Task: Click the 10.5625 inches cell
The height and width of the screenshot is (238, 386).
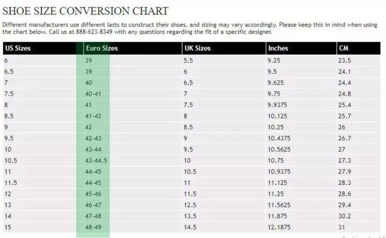Action: coord(279,149)
